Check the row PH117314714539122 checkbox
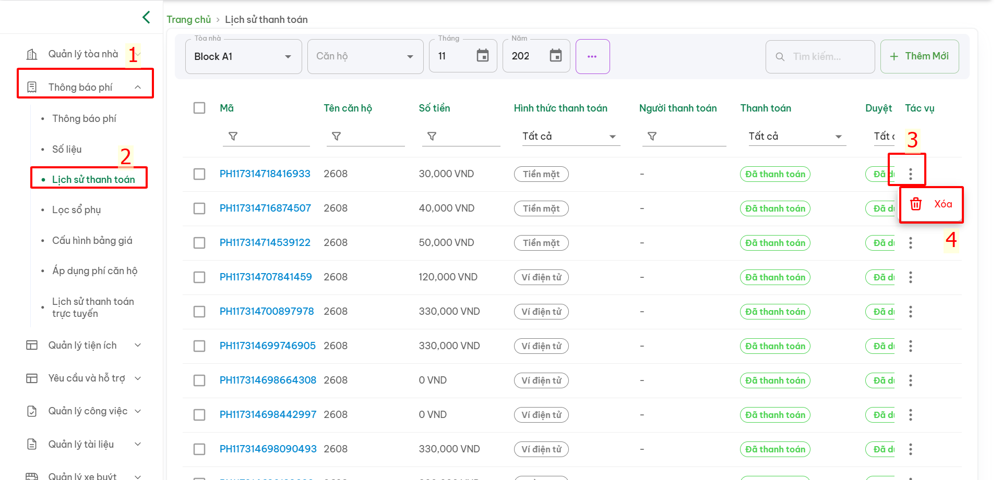 [199, 243]
